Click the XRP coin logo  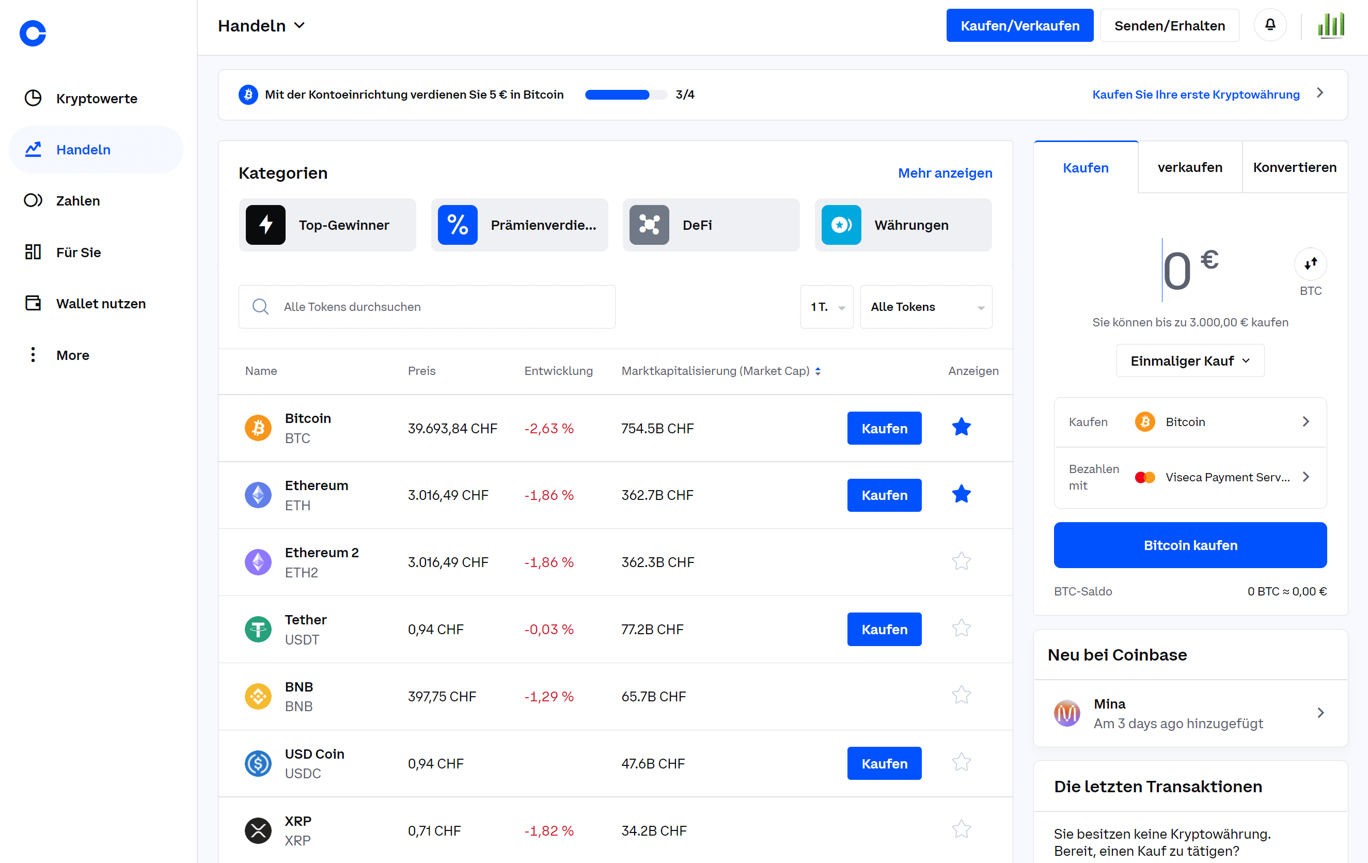coord(258,830)
